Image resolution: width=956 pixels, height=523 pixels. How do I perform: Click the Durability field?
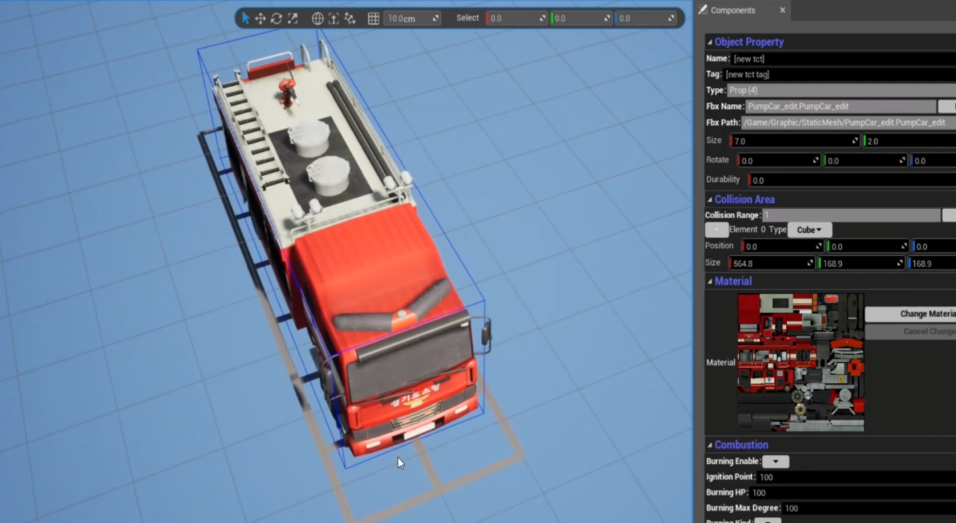(x=852, y=180)
